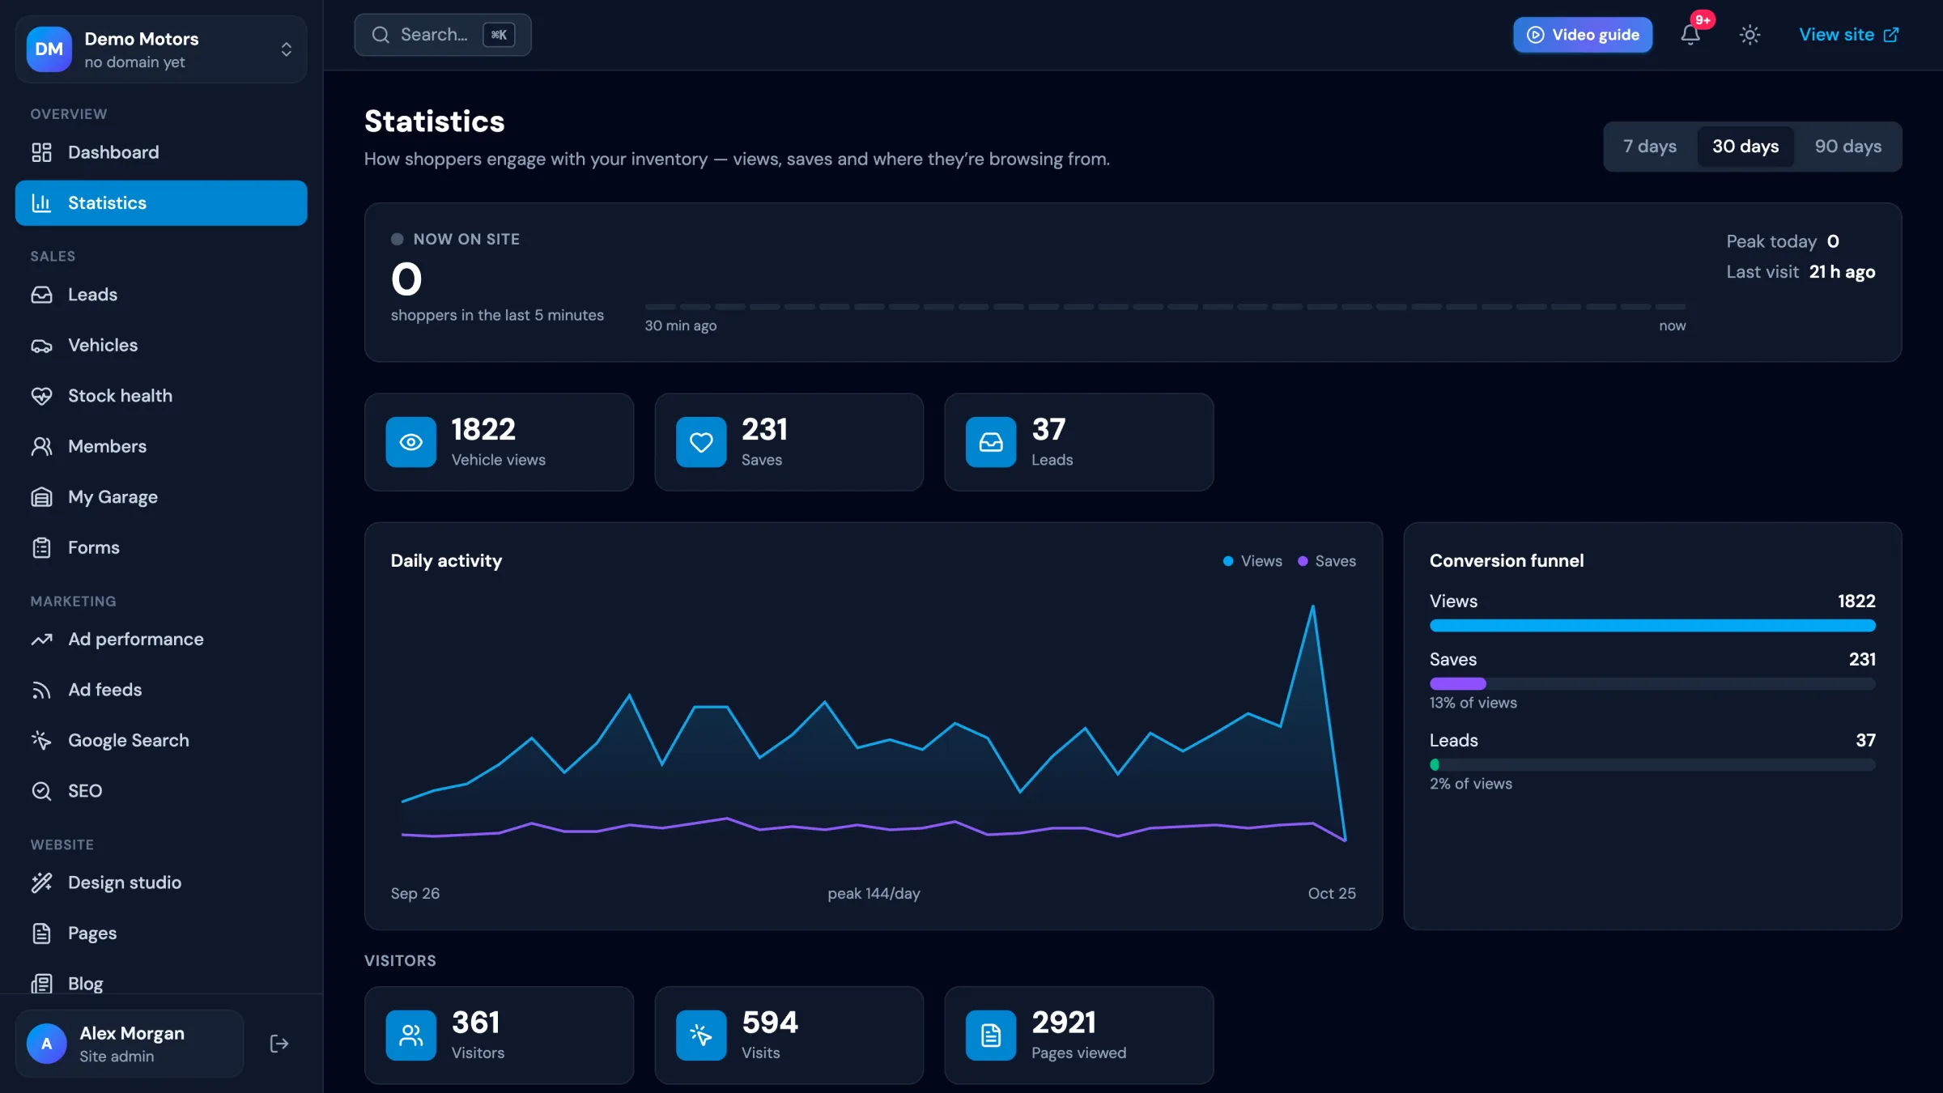The height and width of the screenshot is (1093, 1943).
Task: Click the heart icon on Saves card
Action: point(701,442)
